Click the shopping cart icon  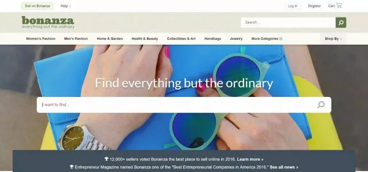pos(339,5)
